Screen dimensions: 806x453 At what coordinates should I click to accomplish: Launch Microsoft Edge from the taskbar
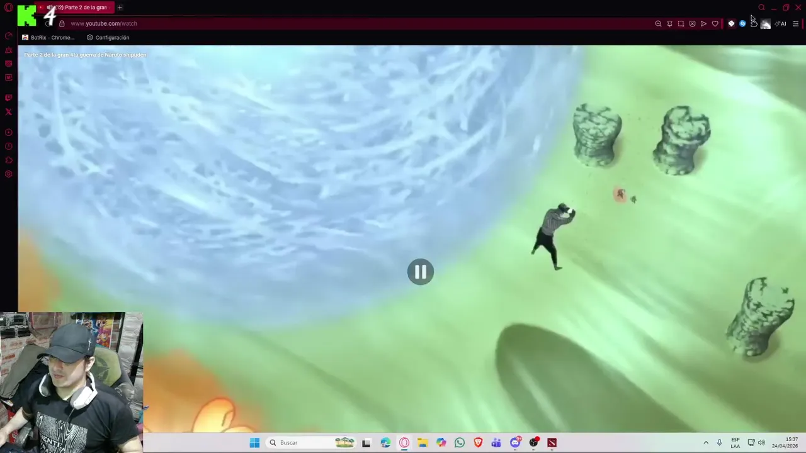coord(385,443)
